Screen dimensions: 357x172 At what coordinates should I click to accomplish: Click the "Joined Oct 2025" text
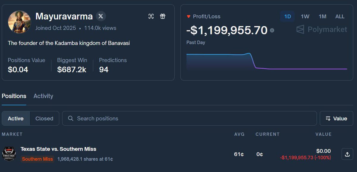pos(56,28)
